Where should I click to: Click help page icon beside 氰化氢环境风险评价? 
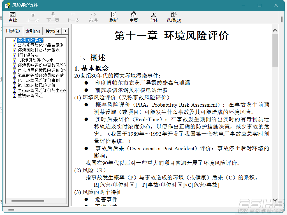(15, 86)
